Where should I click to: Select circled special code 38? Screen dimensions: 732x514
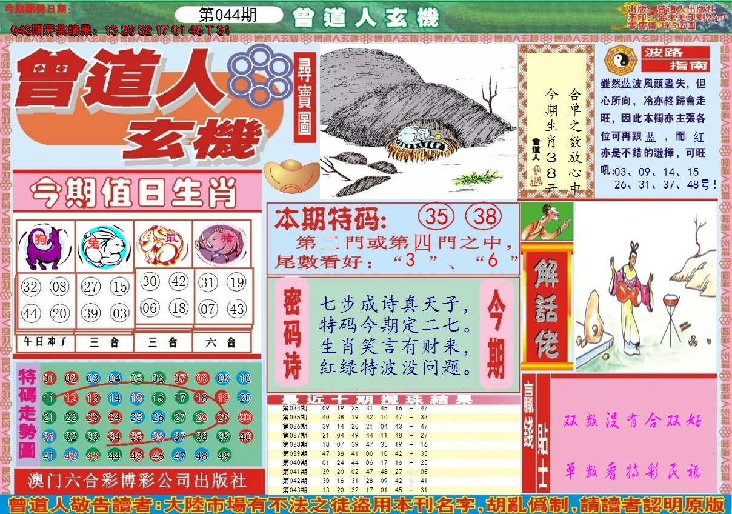pyautogui.click(x=484, y=216)
